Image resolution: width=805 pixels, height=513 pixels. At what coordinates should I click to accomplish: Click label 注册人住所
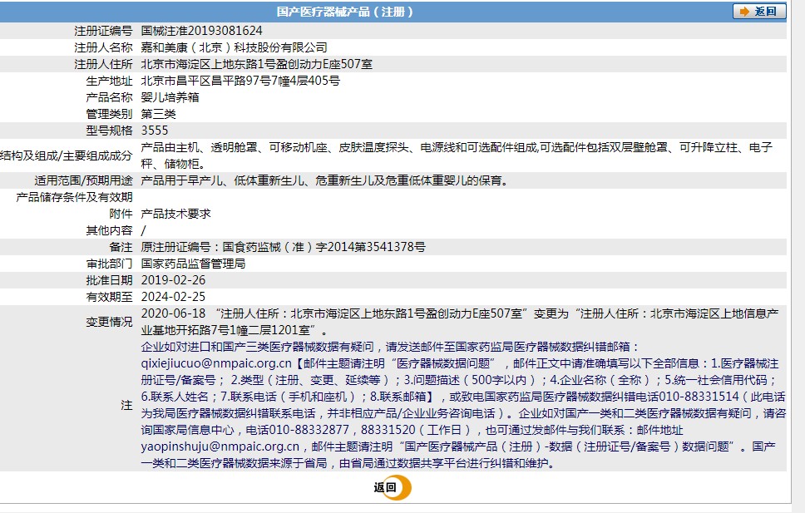click(103, 64)
